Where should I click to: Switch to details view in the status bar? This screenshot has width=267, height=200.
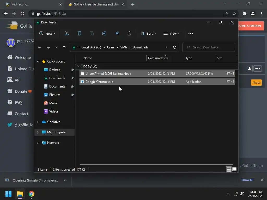tap(229, 169)
